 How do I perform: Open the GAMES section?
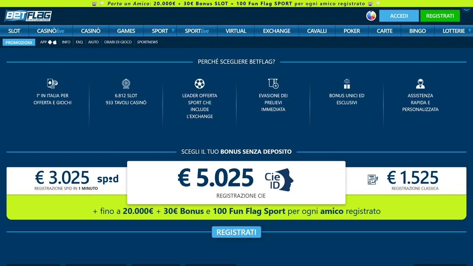pyautogui.click(x=126, y=31)
